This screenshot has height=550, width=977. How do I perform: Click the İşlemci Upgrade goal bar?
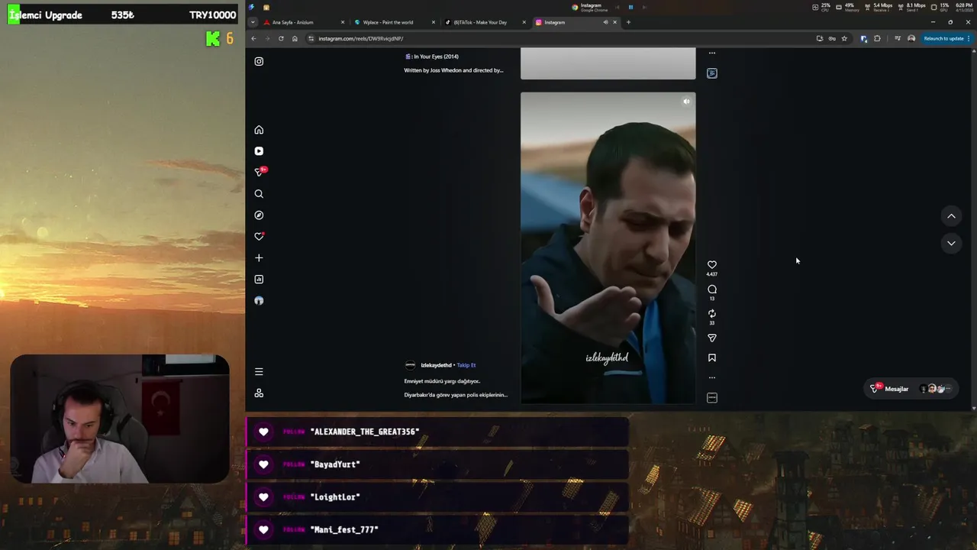pos(122,15)
